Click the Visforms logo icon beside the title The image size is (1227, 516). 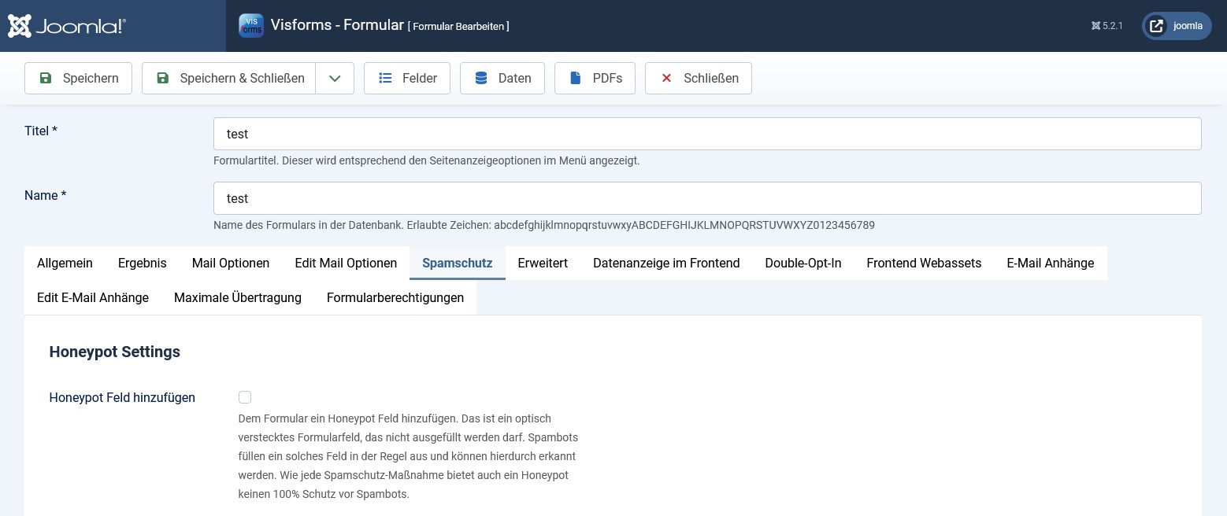coord(250,25)
